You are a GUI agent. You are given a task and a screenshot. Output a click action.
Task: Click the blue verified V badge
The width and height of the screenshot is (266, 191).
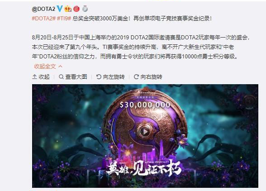click(x=60, y=9)
